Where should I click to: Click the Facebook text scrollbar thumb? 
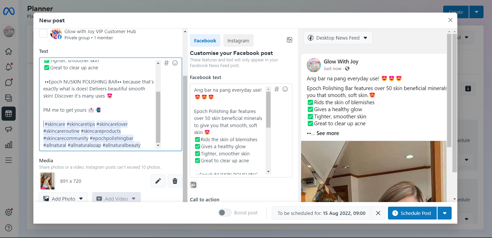(x=268, y=110)
